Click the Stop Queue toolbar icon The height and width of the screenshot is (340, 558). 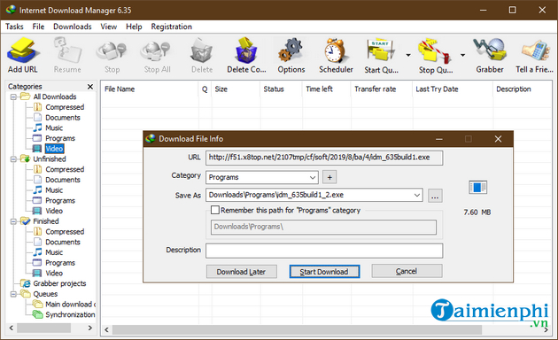point(436,55)
